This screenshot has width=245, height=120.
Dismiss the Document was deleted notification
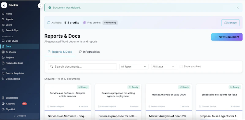(238, 7)
